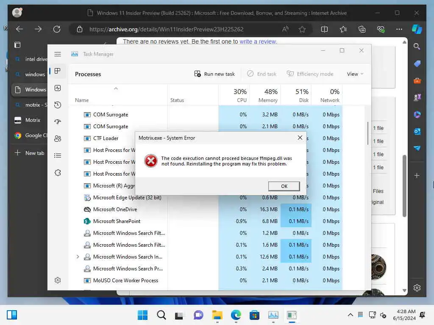This screenshot has height=325, width=434.
Task: Click 'write a review' link
Action: pyautogui.click(x=258, y=41)
